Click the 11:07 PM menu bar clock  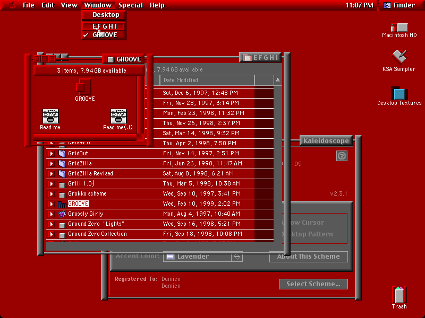pos(360,5)
